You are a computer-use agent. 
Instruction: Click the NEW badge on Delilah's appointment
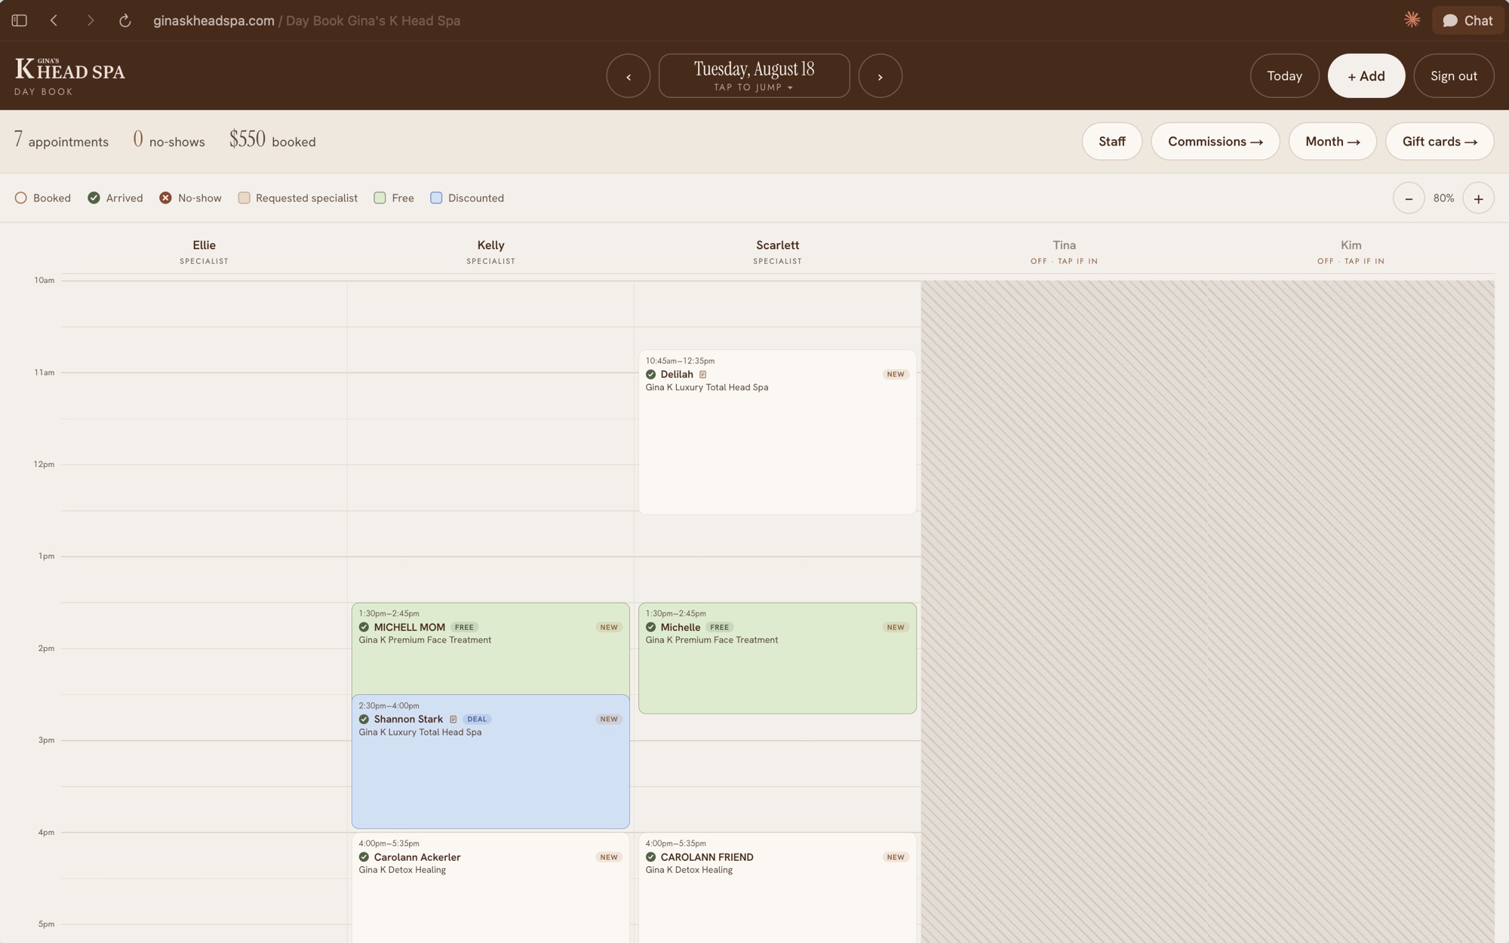click(x=896, y=374)
